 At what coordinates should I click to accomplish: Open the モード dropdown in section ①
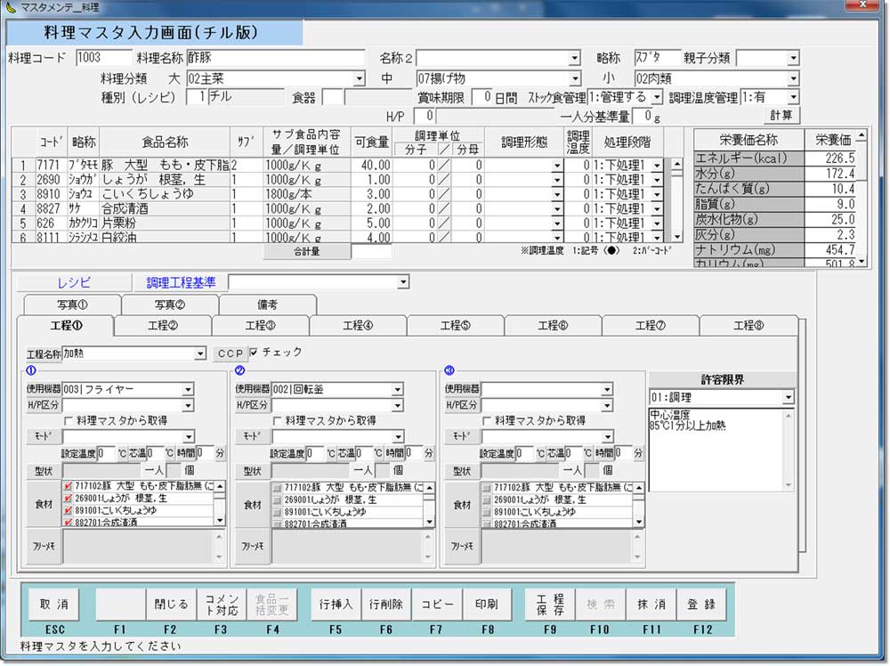click(188, 436)
